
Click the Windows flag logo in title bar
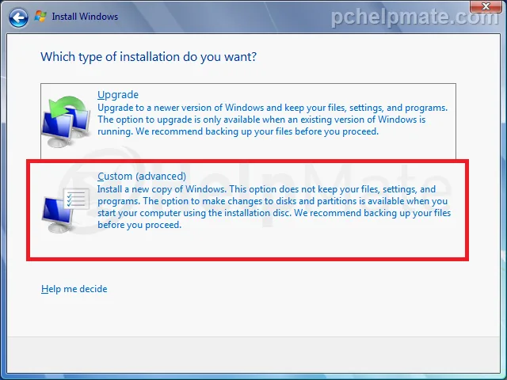click(x=40, y=17)
